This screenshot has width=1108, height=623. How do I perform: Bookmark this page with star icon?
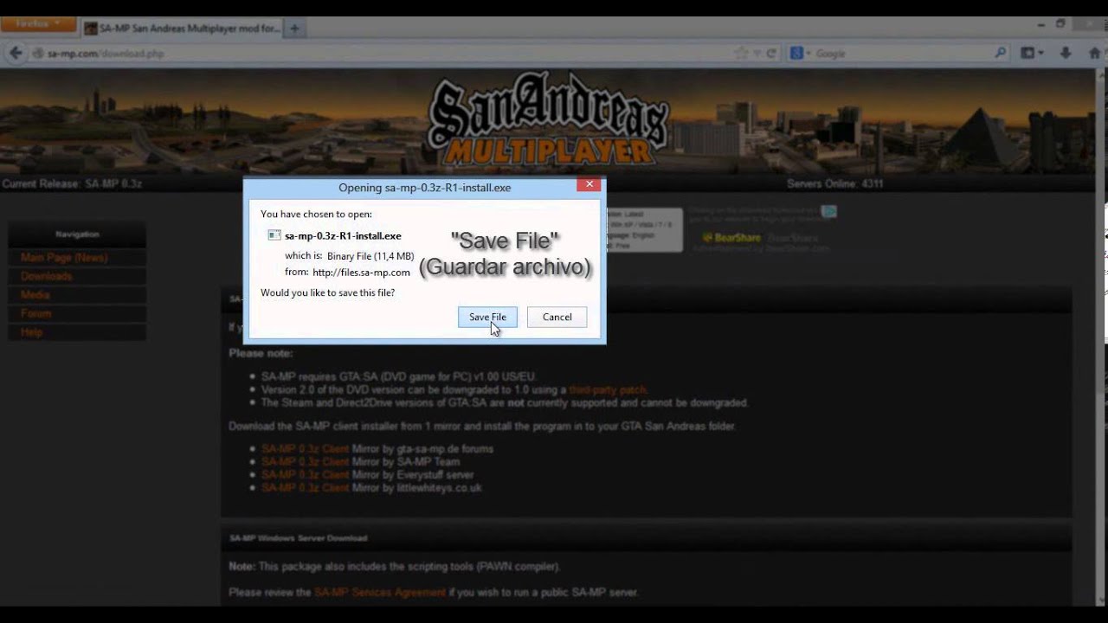coord(741,53)
